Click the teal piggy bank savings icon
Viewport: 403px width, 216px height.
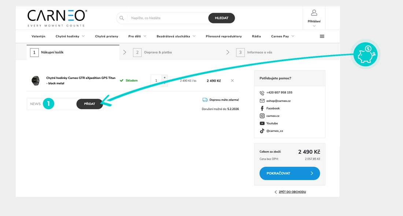pos(365,54)
